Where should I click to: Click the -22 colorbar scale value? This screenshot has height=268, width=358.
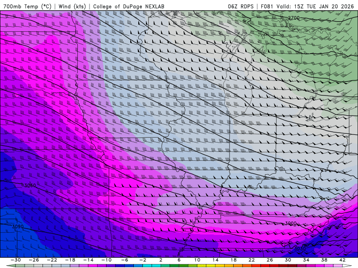tap(52, 260)
